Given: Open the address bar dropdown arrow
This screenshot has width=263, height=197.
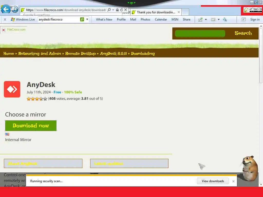Looking at the screenshot, I should coord(113,10).
